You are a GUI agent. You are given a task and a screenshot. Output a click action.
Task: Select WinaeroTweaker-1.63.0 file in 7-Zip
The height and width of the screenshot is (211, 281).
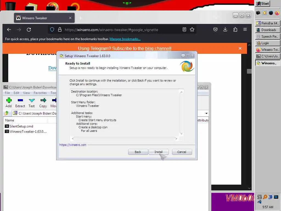pos(26,132)
